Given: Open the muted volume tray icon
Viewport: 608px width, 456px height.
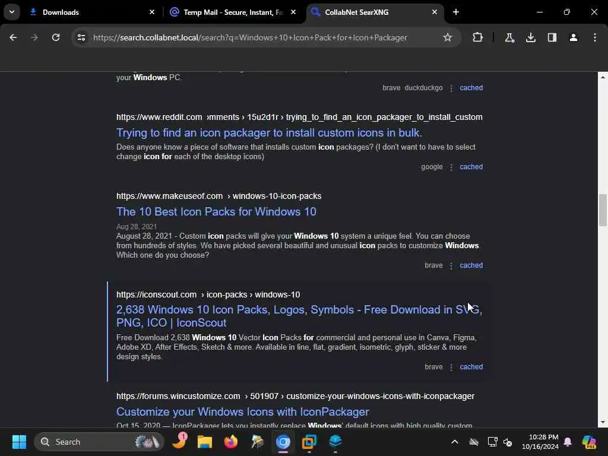Looking at the screenshot, I should pyautogui.click(x=508, y=442).
